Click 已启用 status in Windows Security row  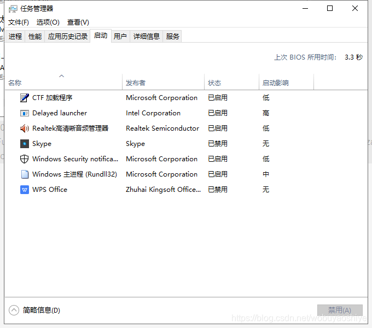(x=218, y=159)
